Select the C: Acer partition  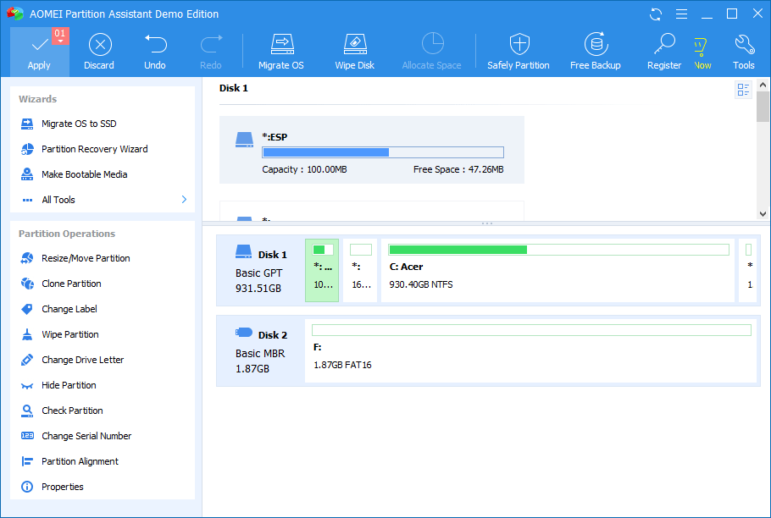point(557,270)
